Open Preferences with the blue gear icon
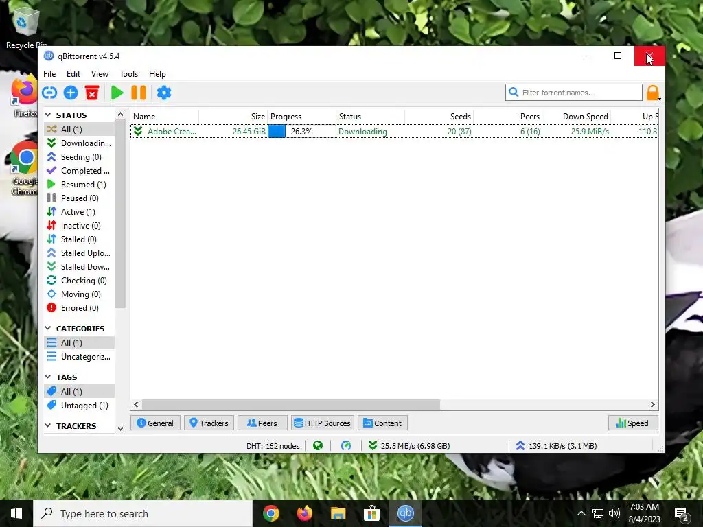This screenshot has height=527, width=703. coord(163,93)
